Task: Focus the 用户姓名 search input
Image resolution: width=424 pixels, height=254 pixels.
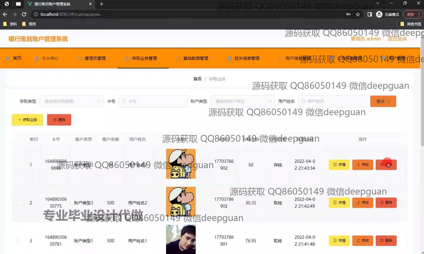Action: click(x=332, y=101)
